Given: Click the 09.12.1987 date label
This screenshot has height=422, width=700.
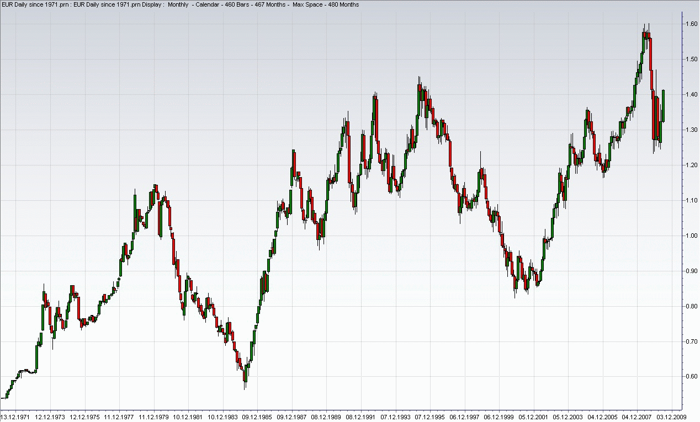Looking at the screenshot, I should pos(291,417).
